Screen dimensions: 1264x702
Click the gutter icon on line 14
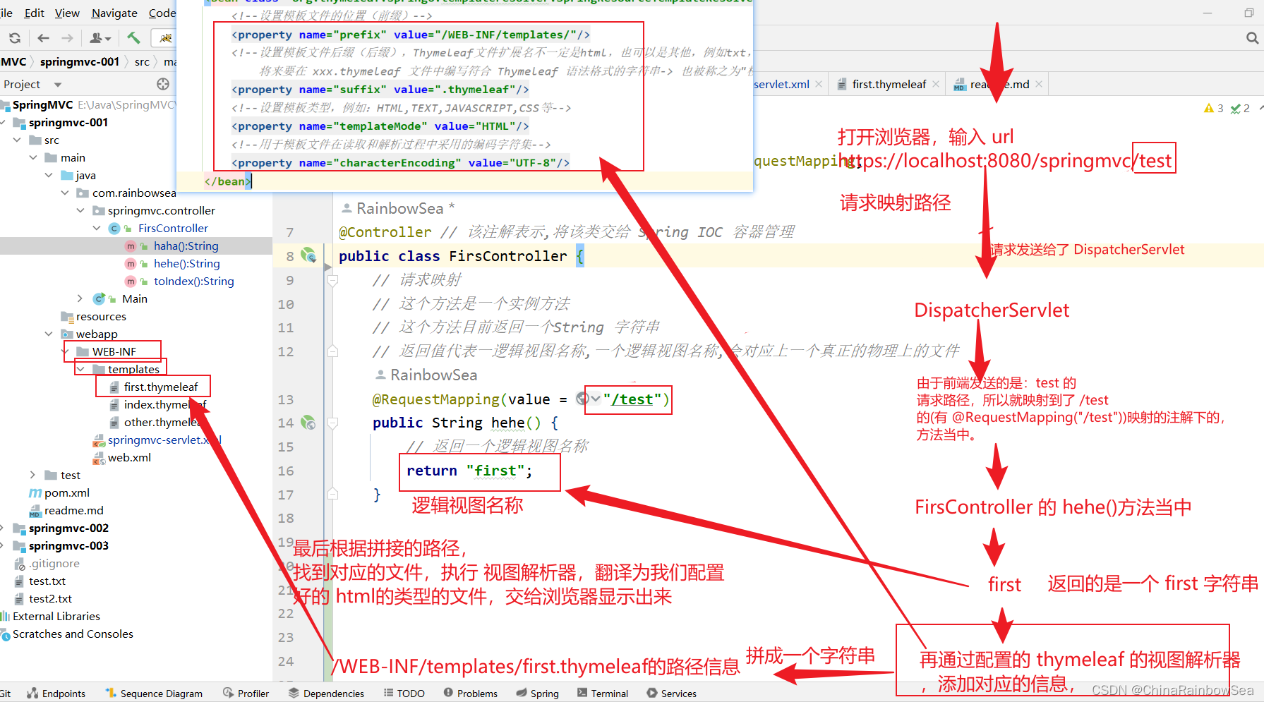coord(308,423)
